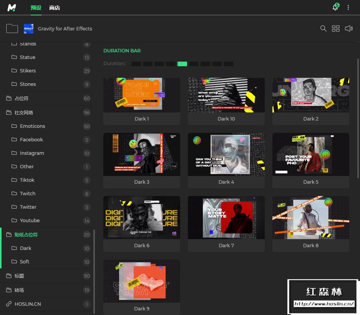Viewport: 360px width, 315px height.
Task: Expand the 占位符 folder
Action: (22, 98)
